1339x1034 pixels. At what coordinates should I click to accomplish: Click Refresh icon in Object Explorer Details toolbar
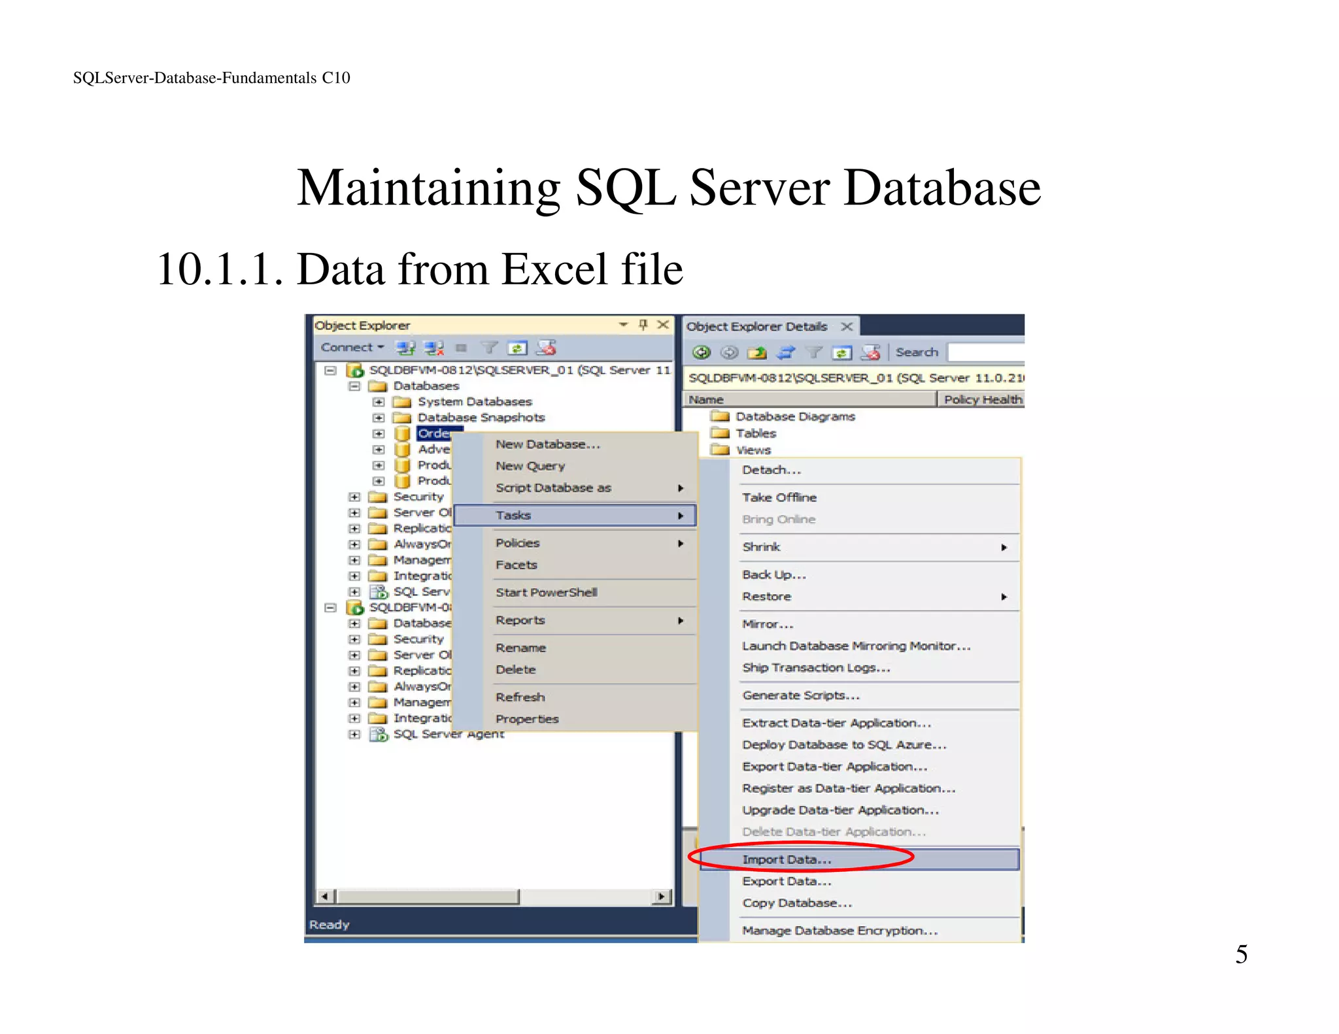(841, 353)
